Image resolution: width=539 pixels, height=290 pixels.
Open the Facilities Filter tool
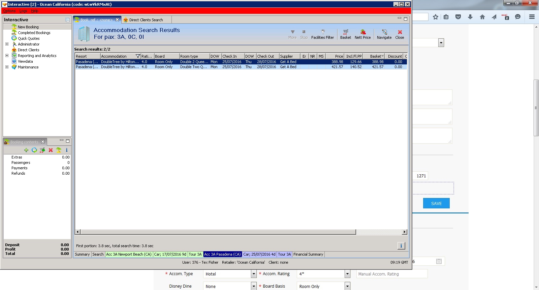click(x=322, y=34)
